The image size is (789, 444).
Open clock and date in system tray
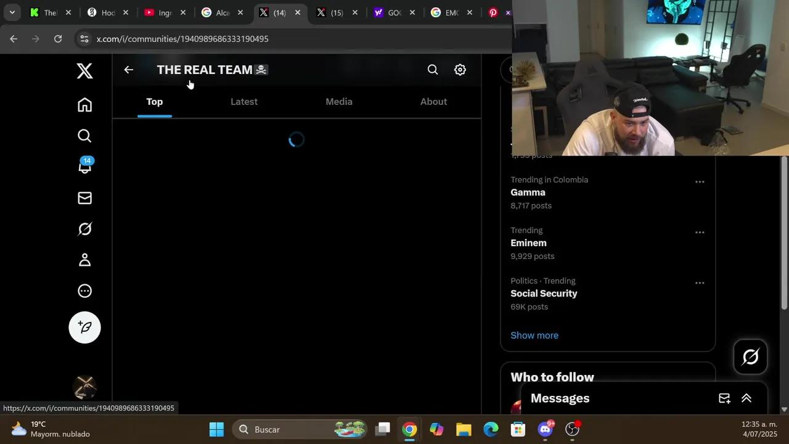coord(759,429)
